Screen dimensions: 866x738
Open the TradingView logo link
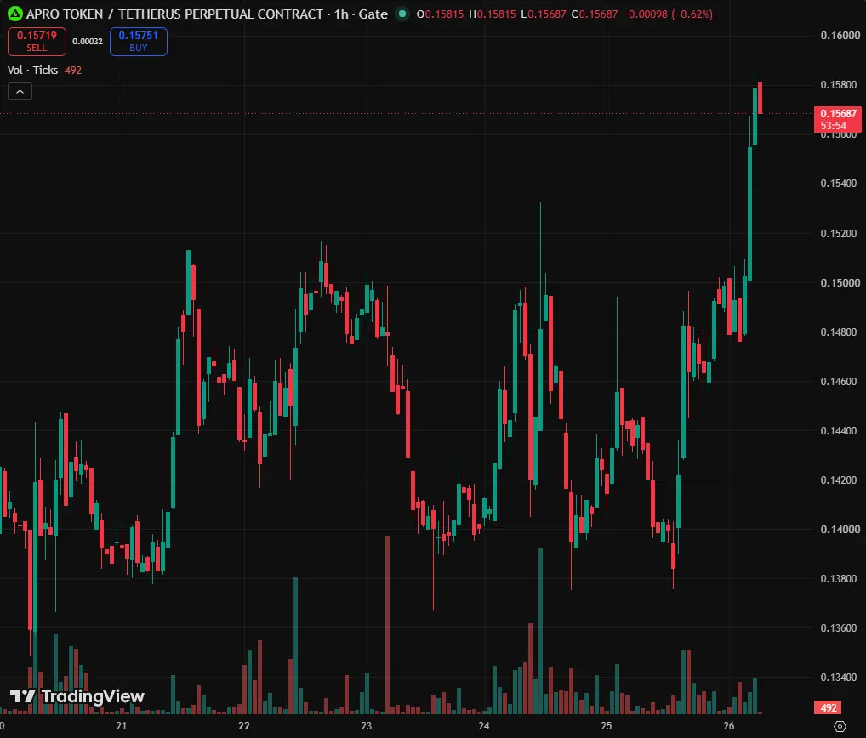click(77, 696)
